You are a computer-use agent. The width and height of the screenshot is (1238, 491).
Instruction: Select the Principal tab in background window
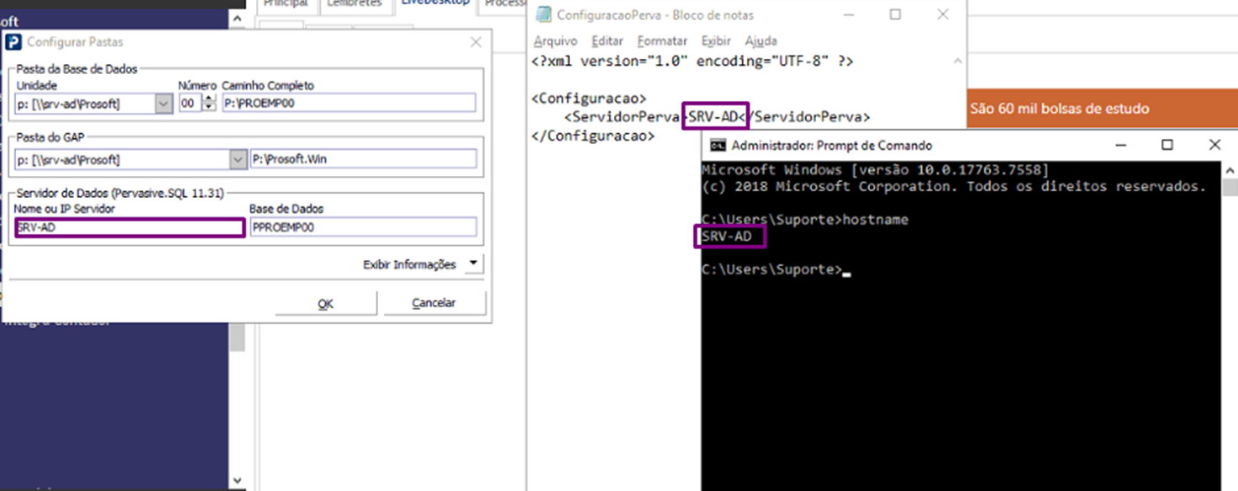[285, 4]
